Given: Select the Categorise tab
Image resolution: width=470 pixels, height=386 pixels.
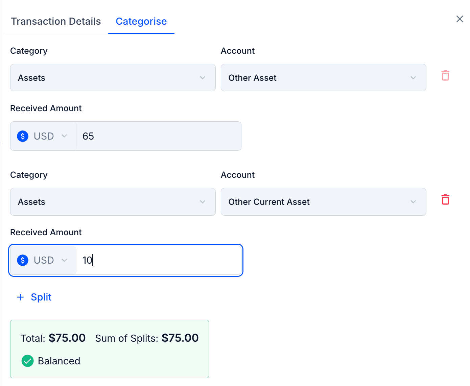Looking at the screenshot, I should 141,21.
